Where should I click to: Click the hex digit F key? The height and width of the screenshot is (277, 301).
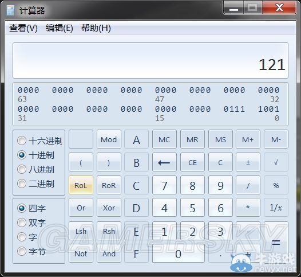(x=137, y=253)
